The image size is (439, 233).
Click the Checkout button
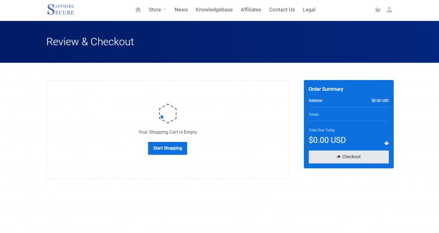(x=349, y=157)
